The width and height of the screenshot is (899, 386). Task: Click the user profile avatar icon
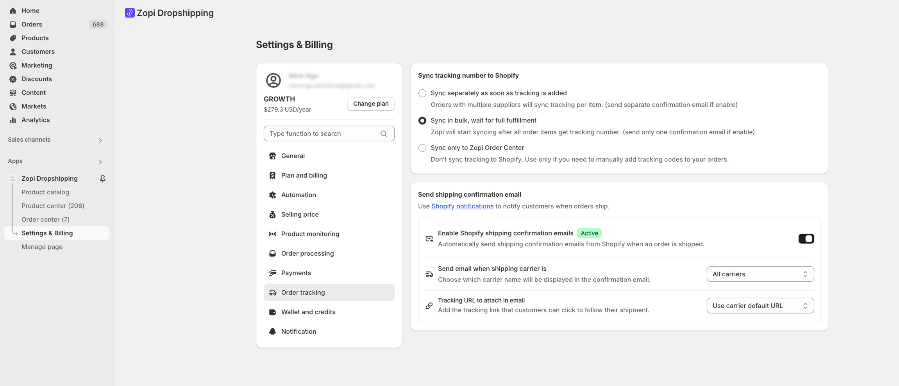[273, 80]
